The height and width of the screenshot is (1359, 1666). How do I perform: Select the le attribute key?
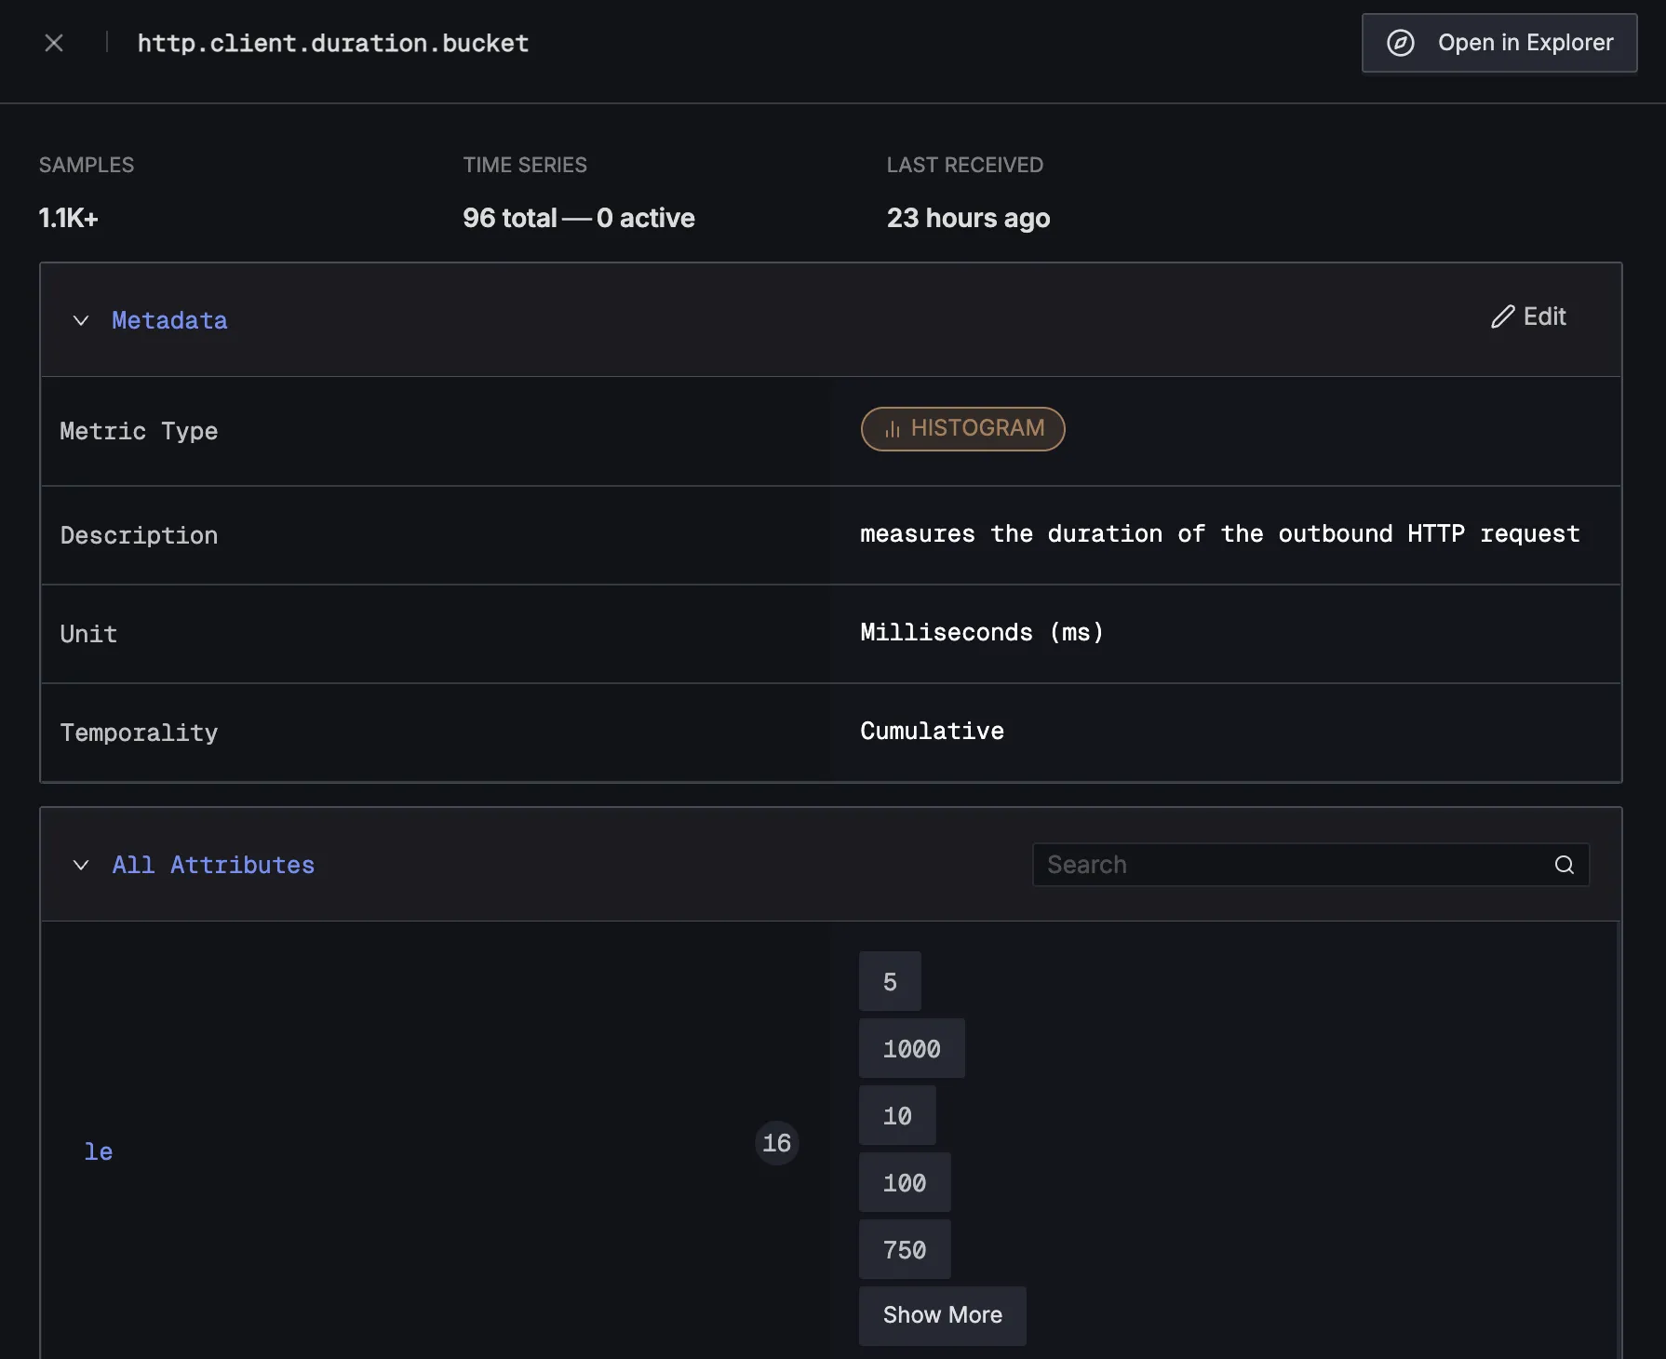99,1151
